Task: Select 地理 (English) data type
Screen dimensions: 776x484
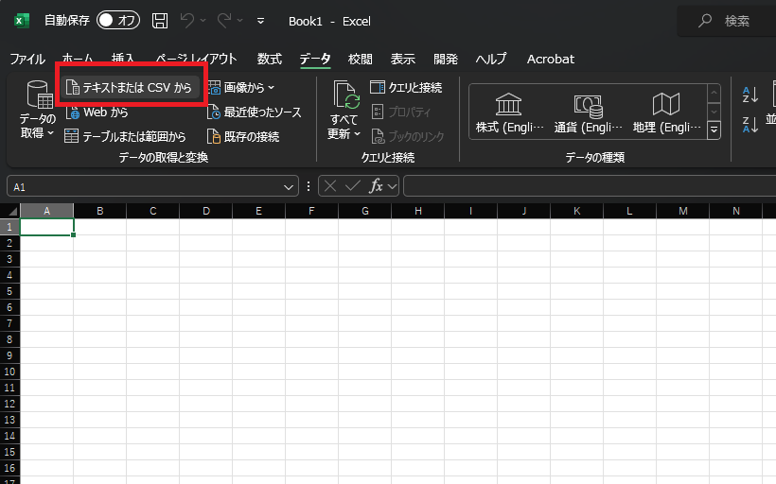Action: pyautogui.click(x=666, y=112)
